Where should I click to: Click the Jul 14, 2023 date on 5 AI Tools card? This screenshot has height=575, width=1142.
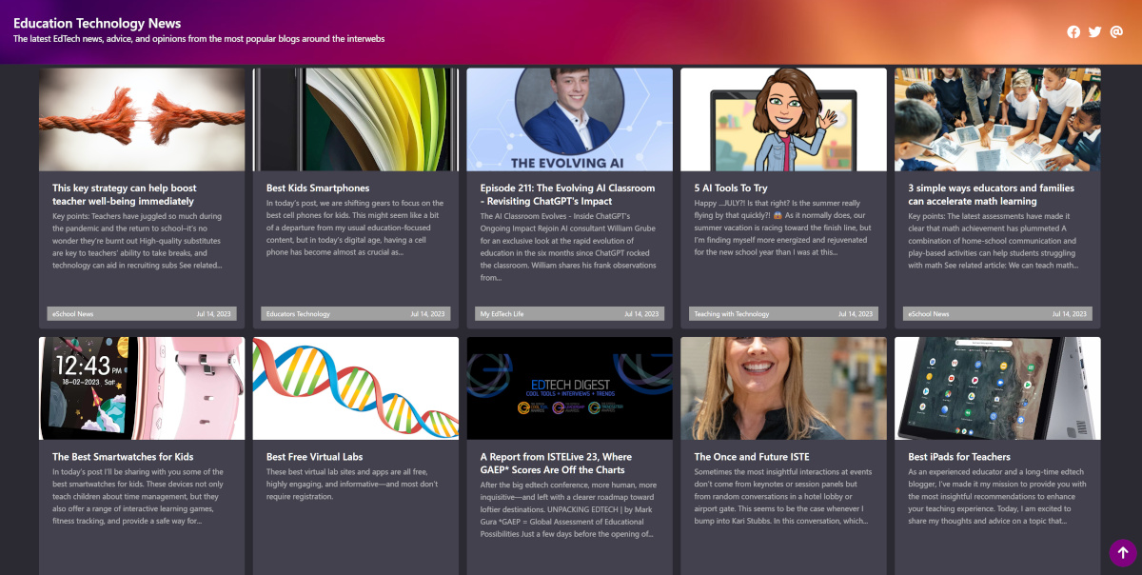(x=855, y=313)
